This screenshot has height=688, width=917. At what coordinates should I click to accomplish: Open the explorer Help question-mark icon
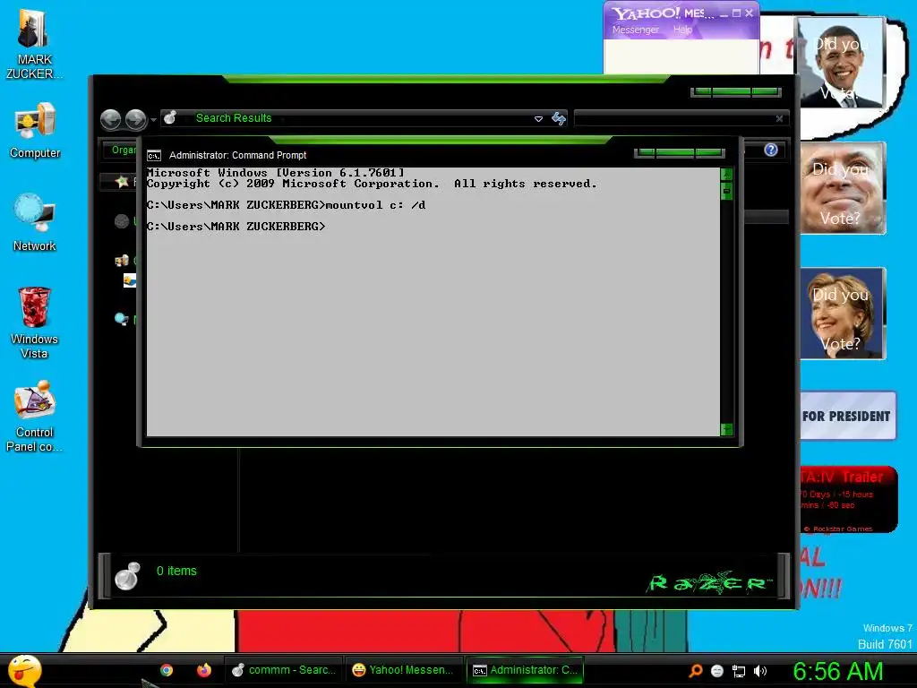[x=771, y=150]
